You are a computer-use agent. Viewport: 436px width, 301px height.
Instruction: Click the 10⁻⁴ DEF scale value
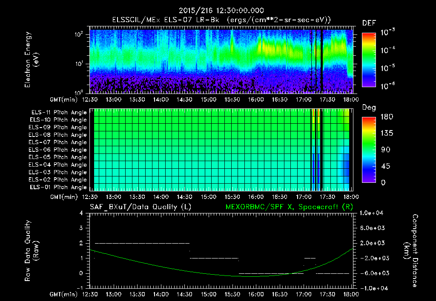click(x=387, y=50)
